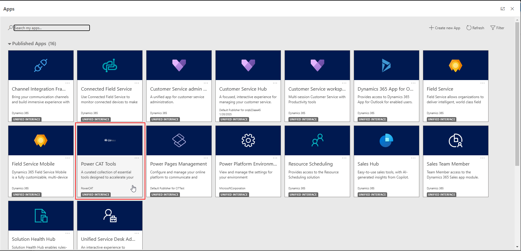Screen dimensions: 521x251
Task: Open the Sales Team Member icon
Action: (455, 141)
